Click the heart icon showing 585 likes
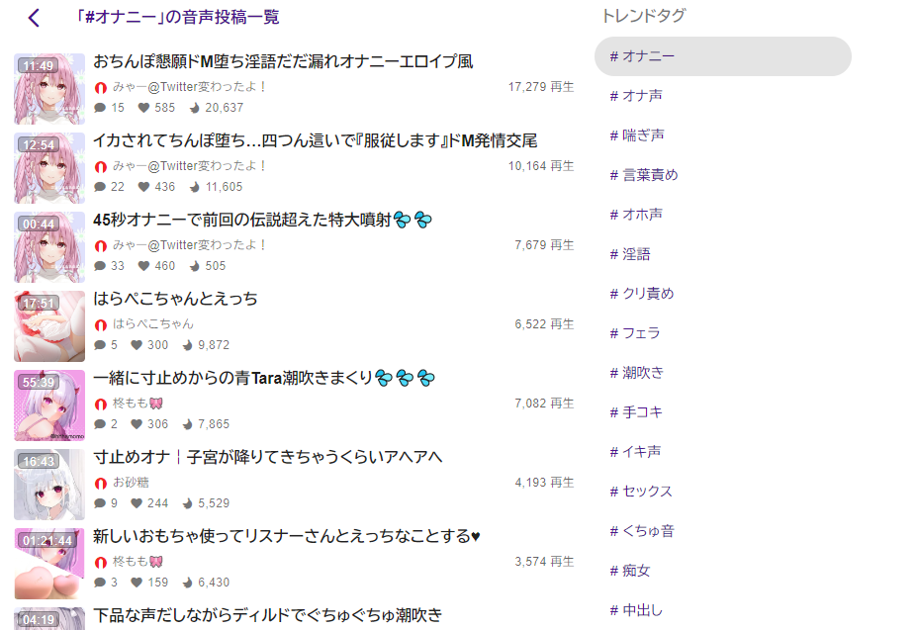Viewport: 918px width, 630px height. click(x=144, y=108)
